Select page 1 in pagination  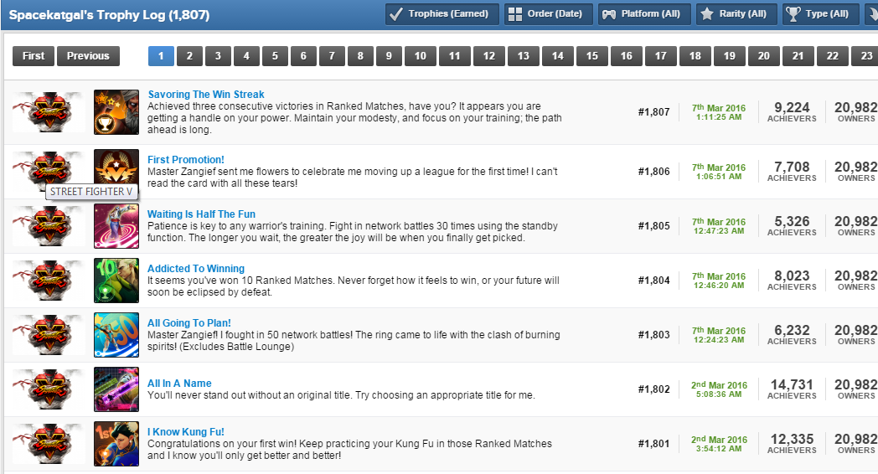161,56
